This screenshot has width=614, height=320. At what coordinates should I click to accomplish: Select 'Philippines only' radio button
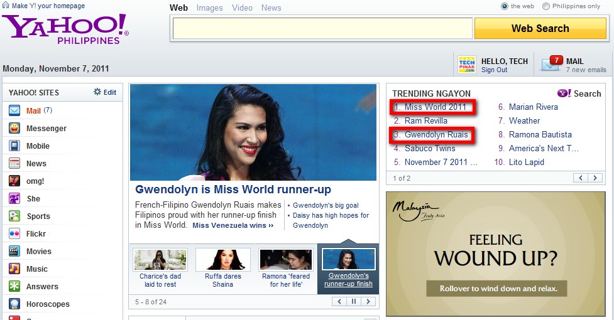point(546,6)
